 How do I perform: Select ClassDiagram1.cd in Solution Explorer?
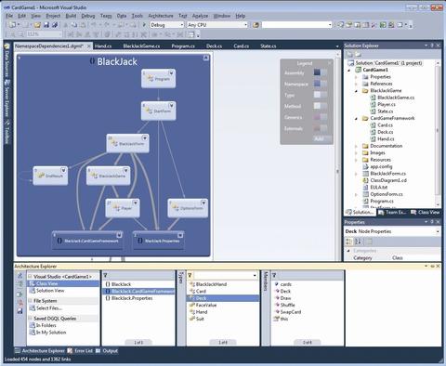click(388, 180)
